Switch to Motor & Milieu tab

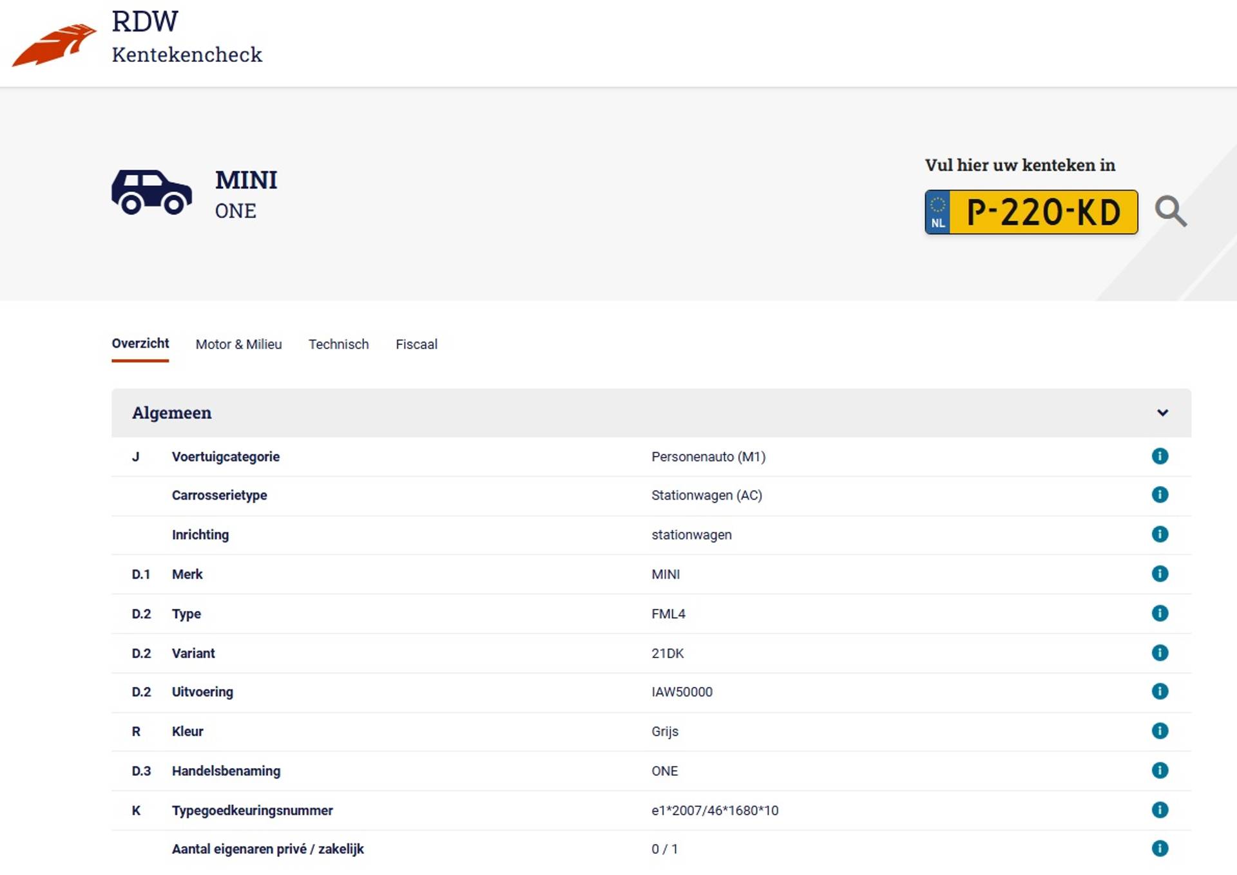(238, 344)
